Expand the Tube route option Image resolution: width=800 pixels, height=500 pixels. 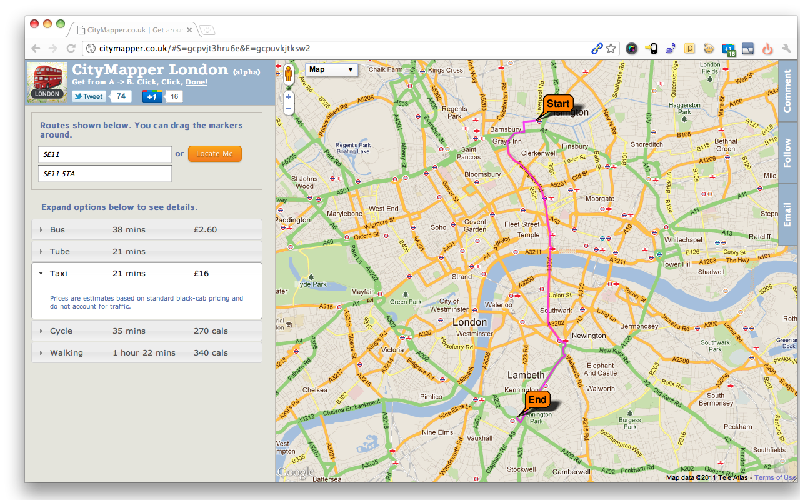(x=147, y=251)
